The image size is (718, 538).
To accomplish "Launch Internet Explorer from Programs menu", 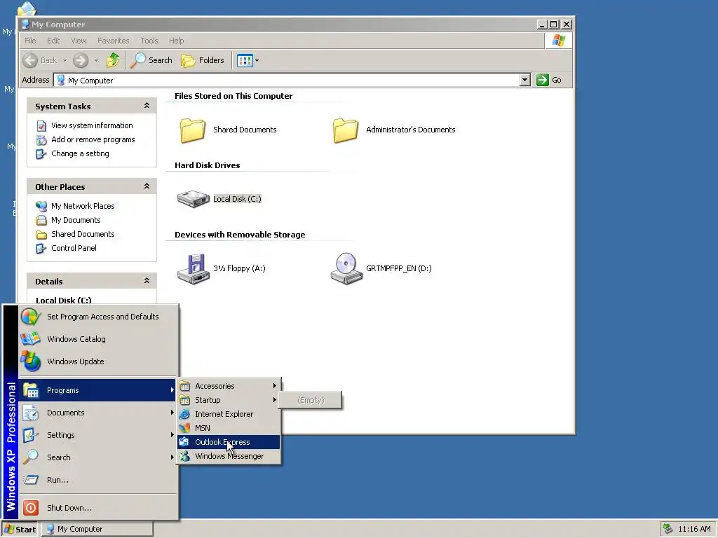I will click(x=229, y=414).
